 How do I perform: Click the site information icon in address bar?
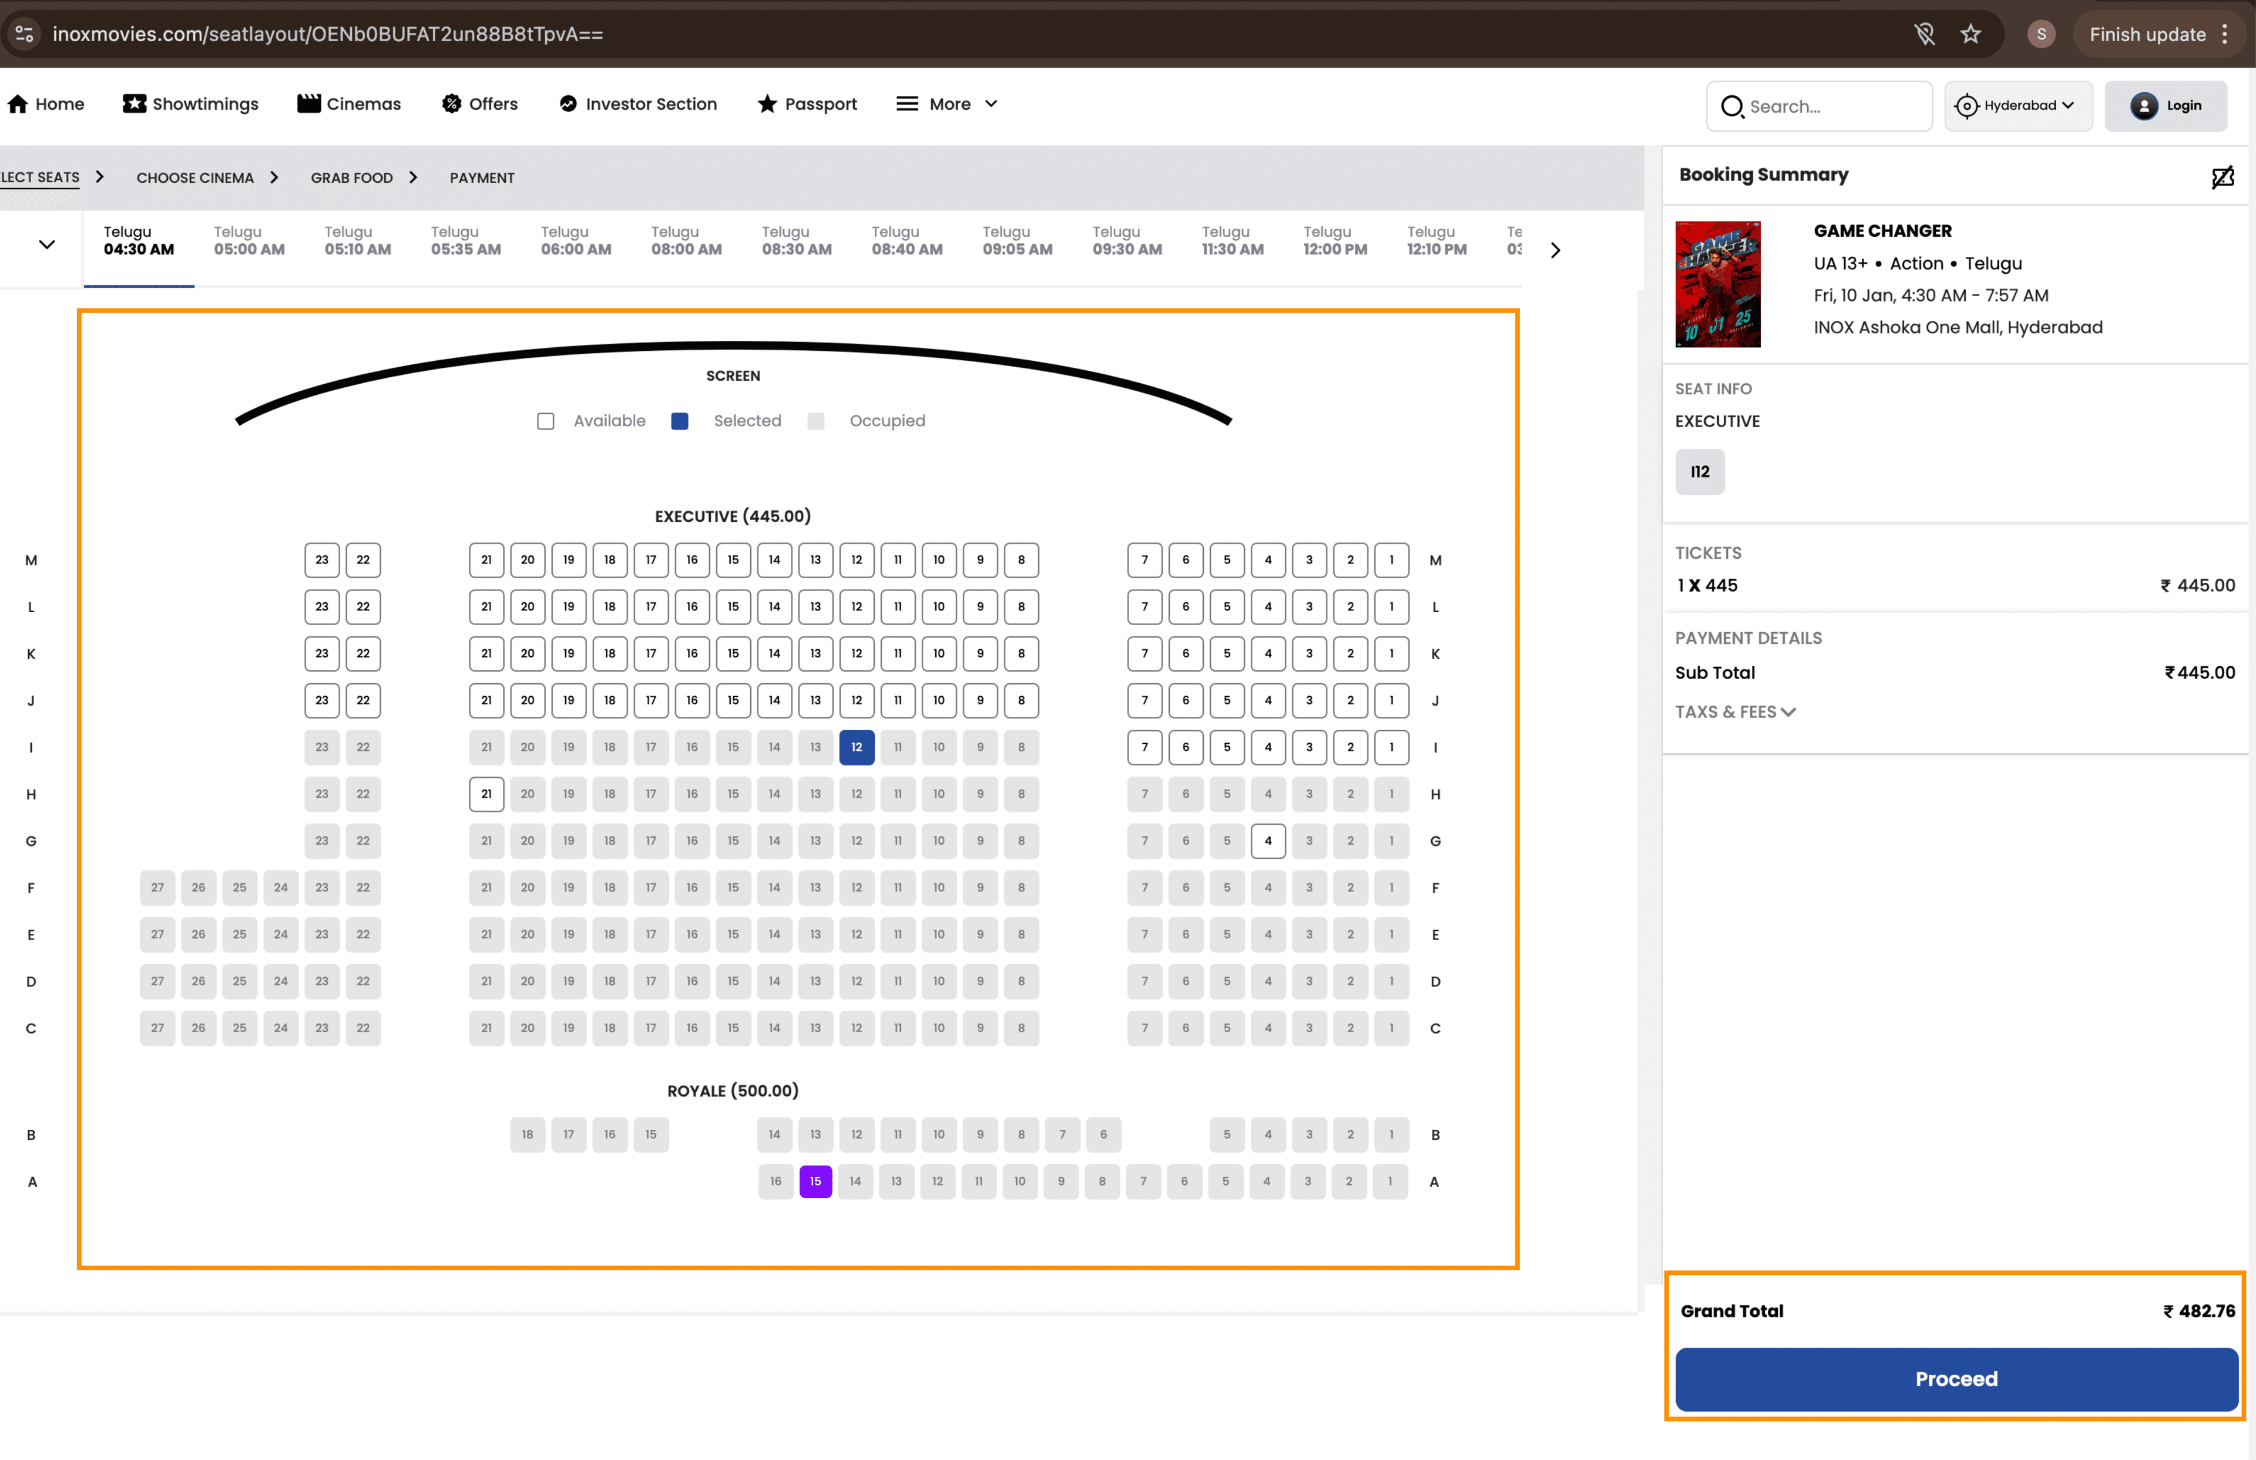coord(25,34)
